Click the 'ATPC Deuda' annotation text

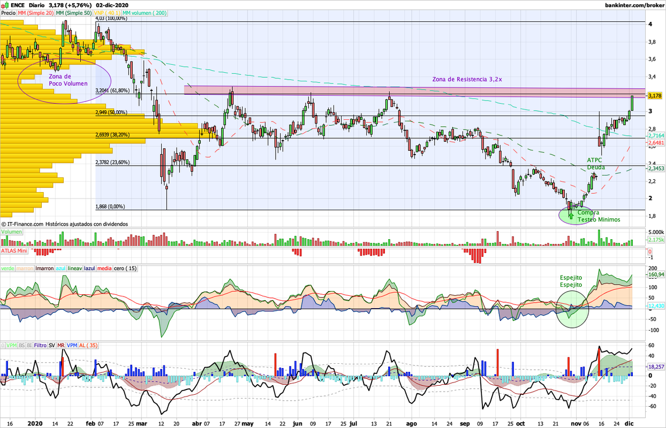pos(596,163)
